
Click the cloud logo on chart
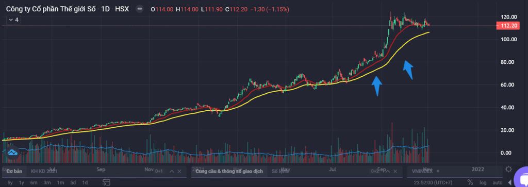(x=13, y=152)
